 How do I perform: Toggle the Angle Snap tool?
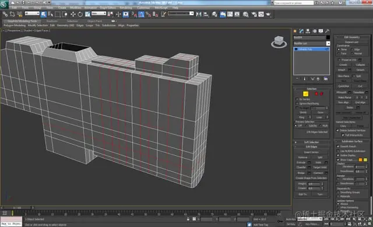[141, 14]
